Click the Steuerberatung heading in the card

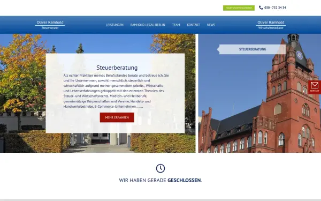[x=117, y=68]
